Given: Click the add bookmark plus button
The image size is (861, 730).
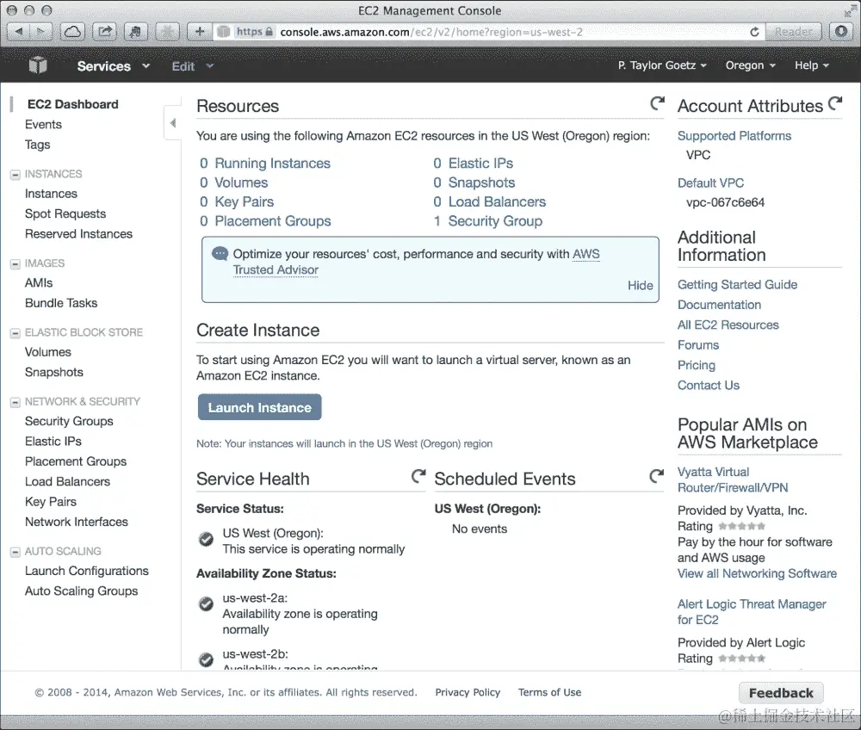Looking at the screenshot, I should pyautogui.click(x=200, y=32).
